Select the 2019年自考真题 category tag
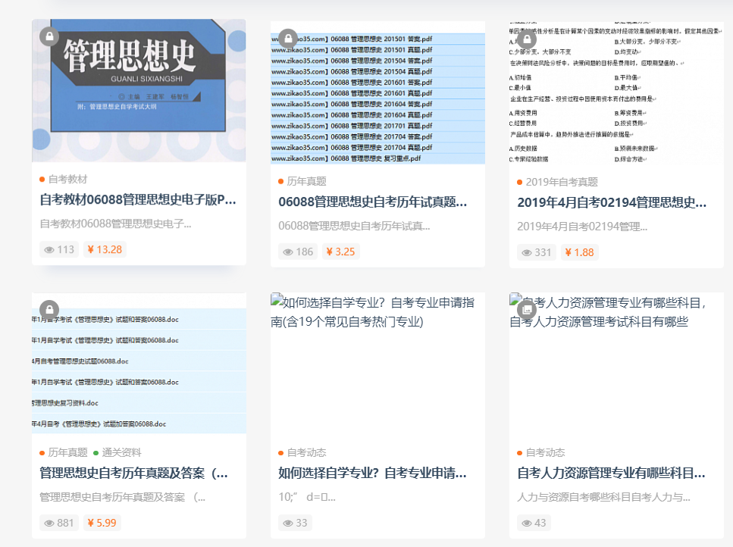The width and height of the screenshot is (733, 547). (562, 182)
